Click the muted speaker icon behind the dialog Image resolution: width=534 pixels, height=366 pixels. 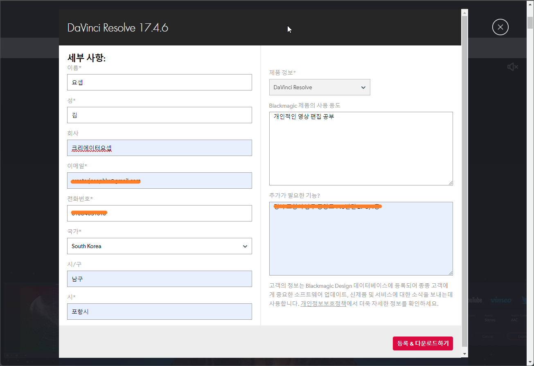point(512,67)
